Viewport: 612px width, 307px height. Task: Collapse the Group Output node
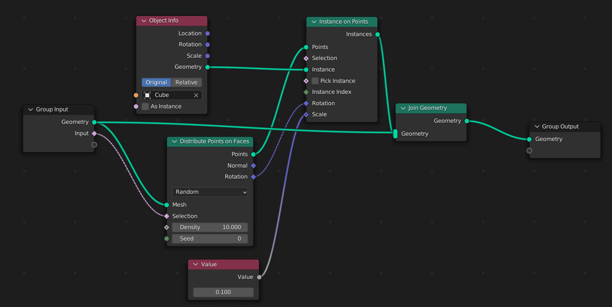coord(537,127)
